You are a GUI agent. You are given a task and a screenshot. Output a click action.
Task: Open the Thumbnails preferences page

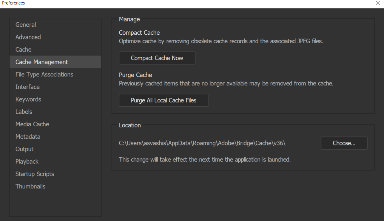(30, 186)
